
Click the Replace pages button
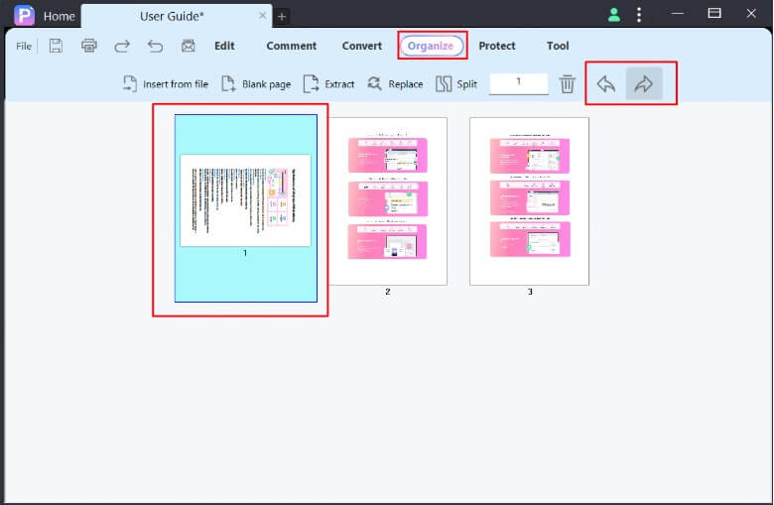point(395,84)
